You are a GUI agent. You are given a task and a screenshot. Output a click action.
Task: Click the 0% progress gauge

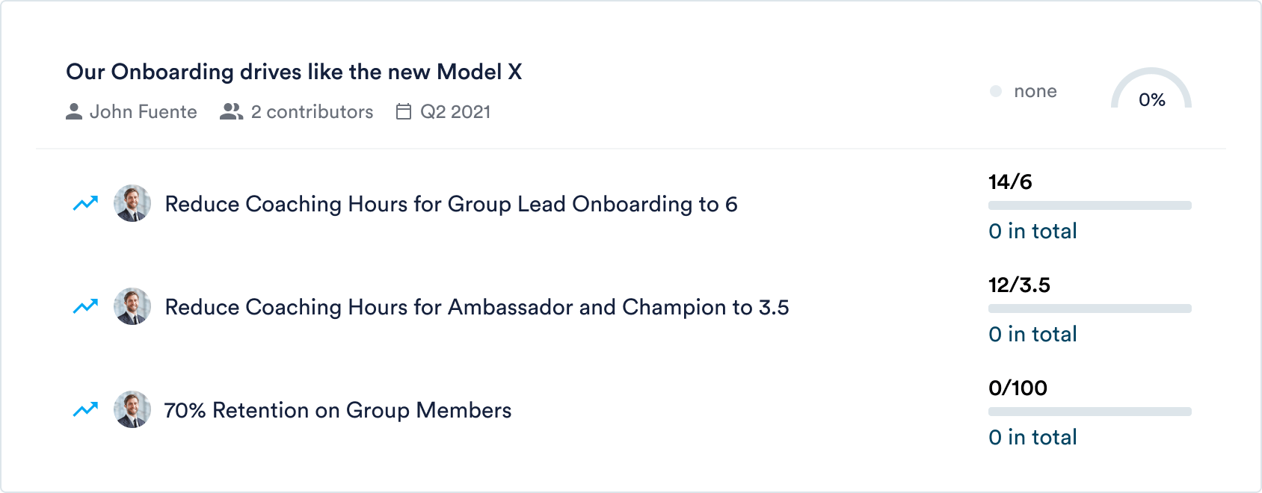pyautogui.click(x=1151, y=93)
